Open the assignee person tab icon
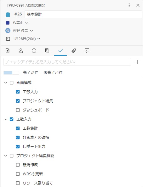Viewport: 143px width, 187px height. [x=21, y=51]
